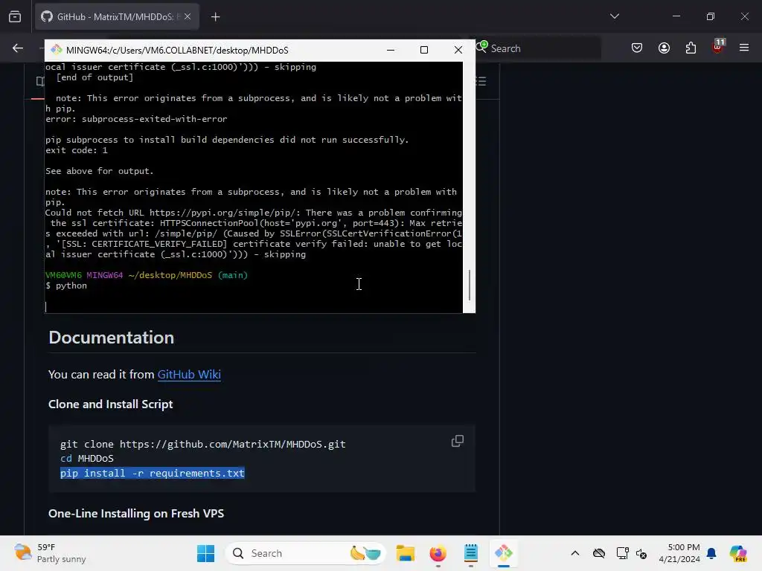Click the uBlock extension icon with badge
This screenshot has height=571, width=762.
(x=718, y=47)
